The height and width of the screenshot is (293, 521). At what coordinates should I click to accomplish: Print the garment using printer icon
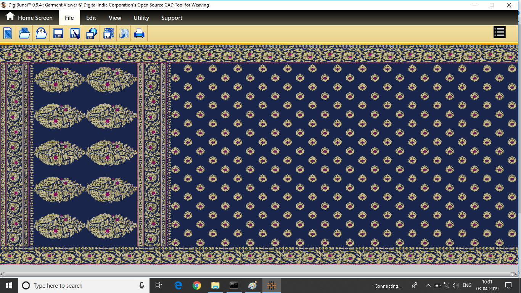tap(139, 34)
